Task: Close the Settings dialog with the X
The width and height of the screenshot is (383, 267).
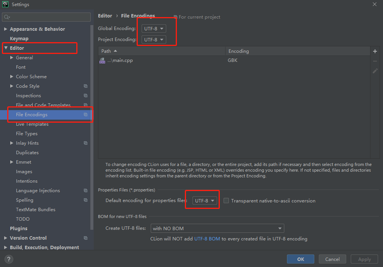Action: click(x=374, y=4)
